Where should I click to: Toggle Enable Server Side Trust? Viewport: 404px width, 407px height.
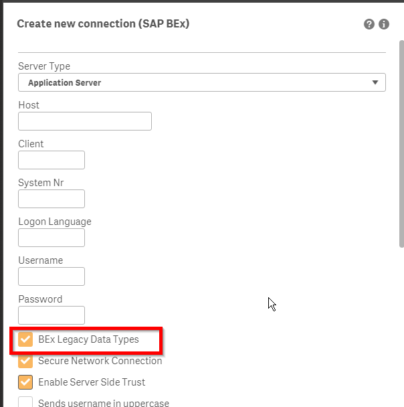coord(25,382)
